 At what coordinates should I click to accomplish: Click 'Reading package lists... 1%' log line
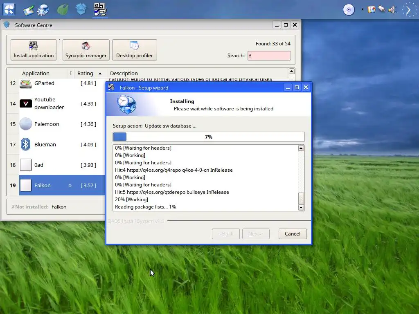click(145, 207)
